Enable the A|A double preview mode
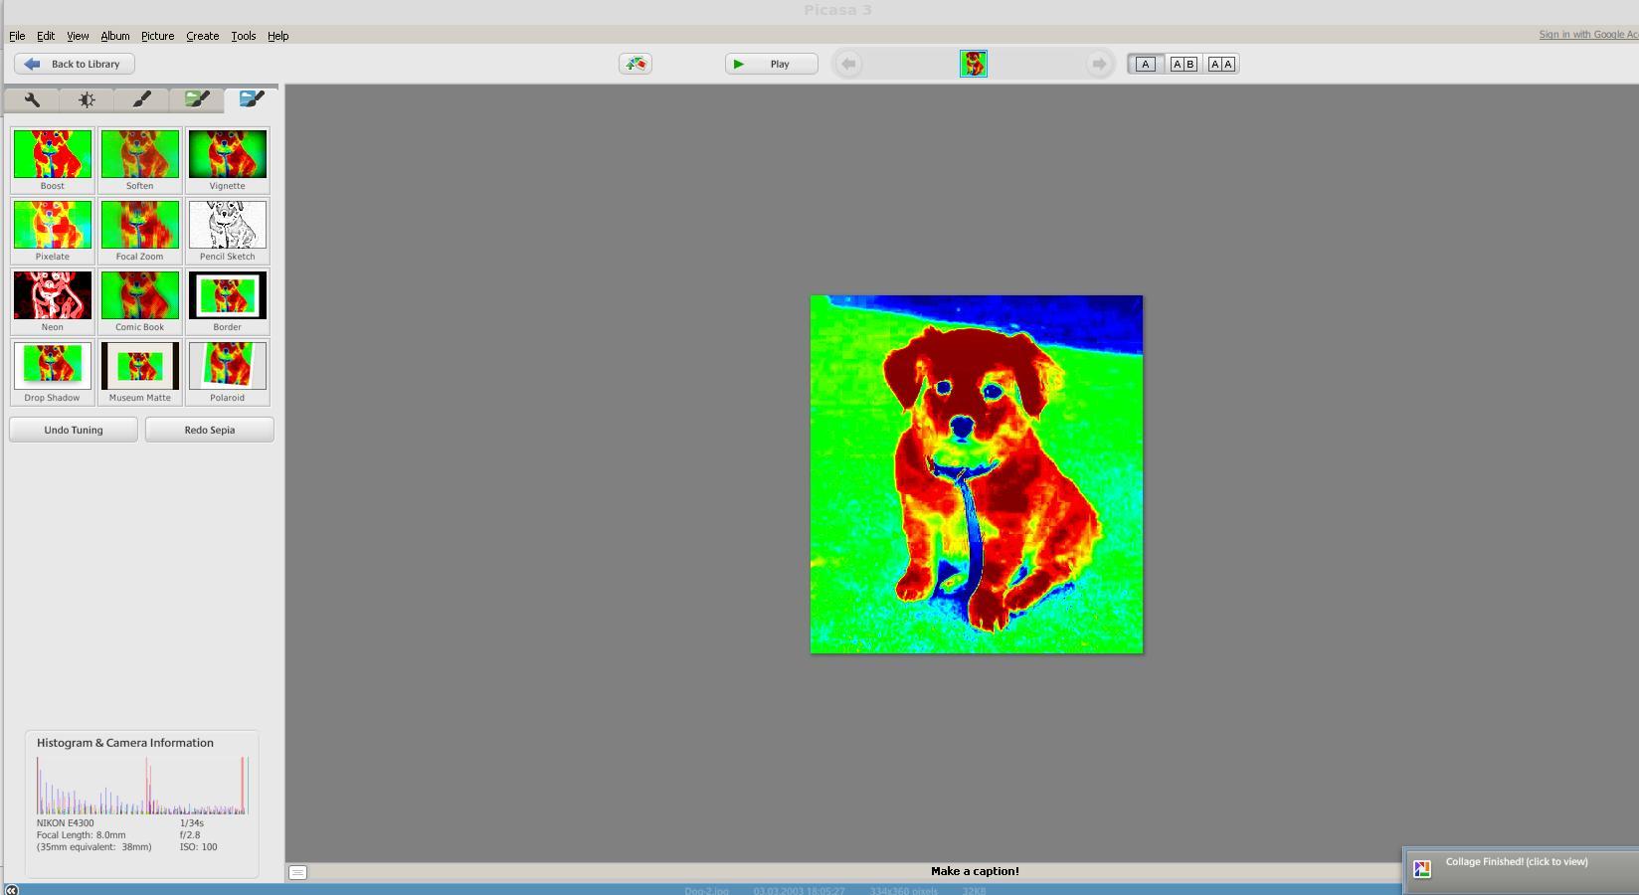Image resolution: width=1639 pixels, height=895 pixels. point(1220,63)
